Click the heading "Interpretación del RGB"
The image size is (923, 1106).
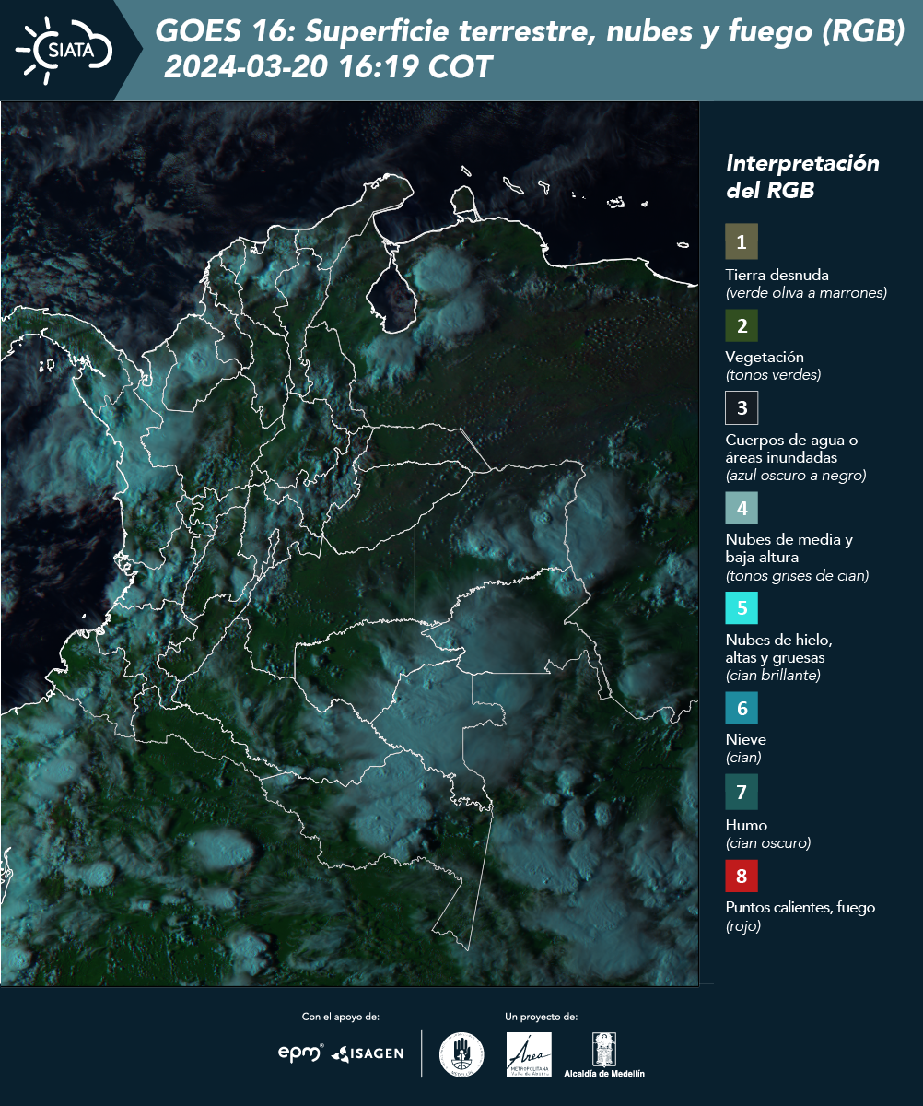coord(802,177)
